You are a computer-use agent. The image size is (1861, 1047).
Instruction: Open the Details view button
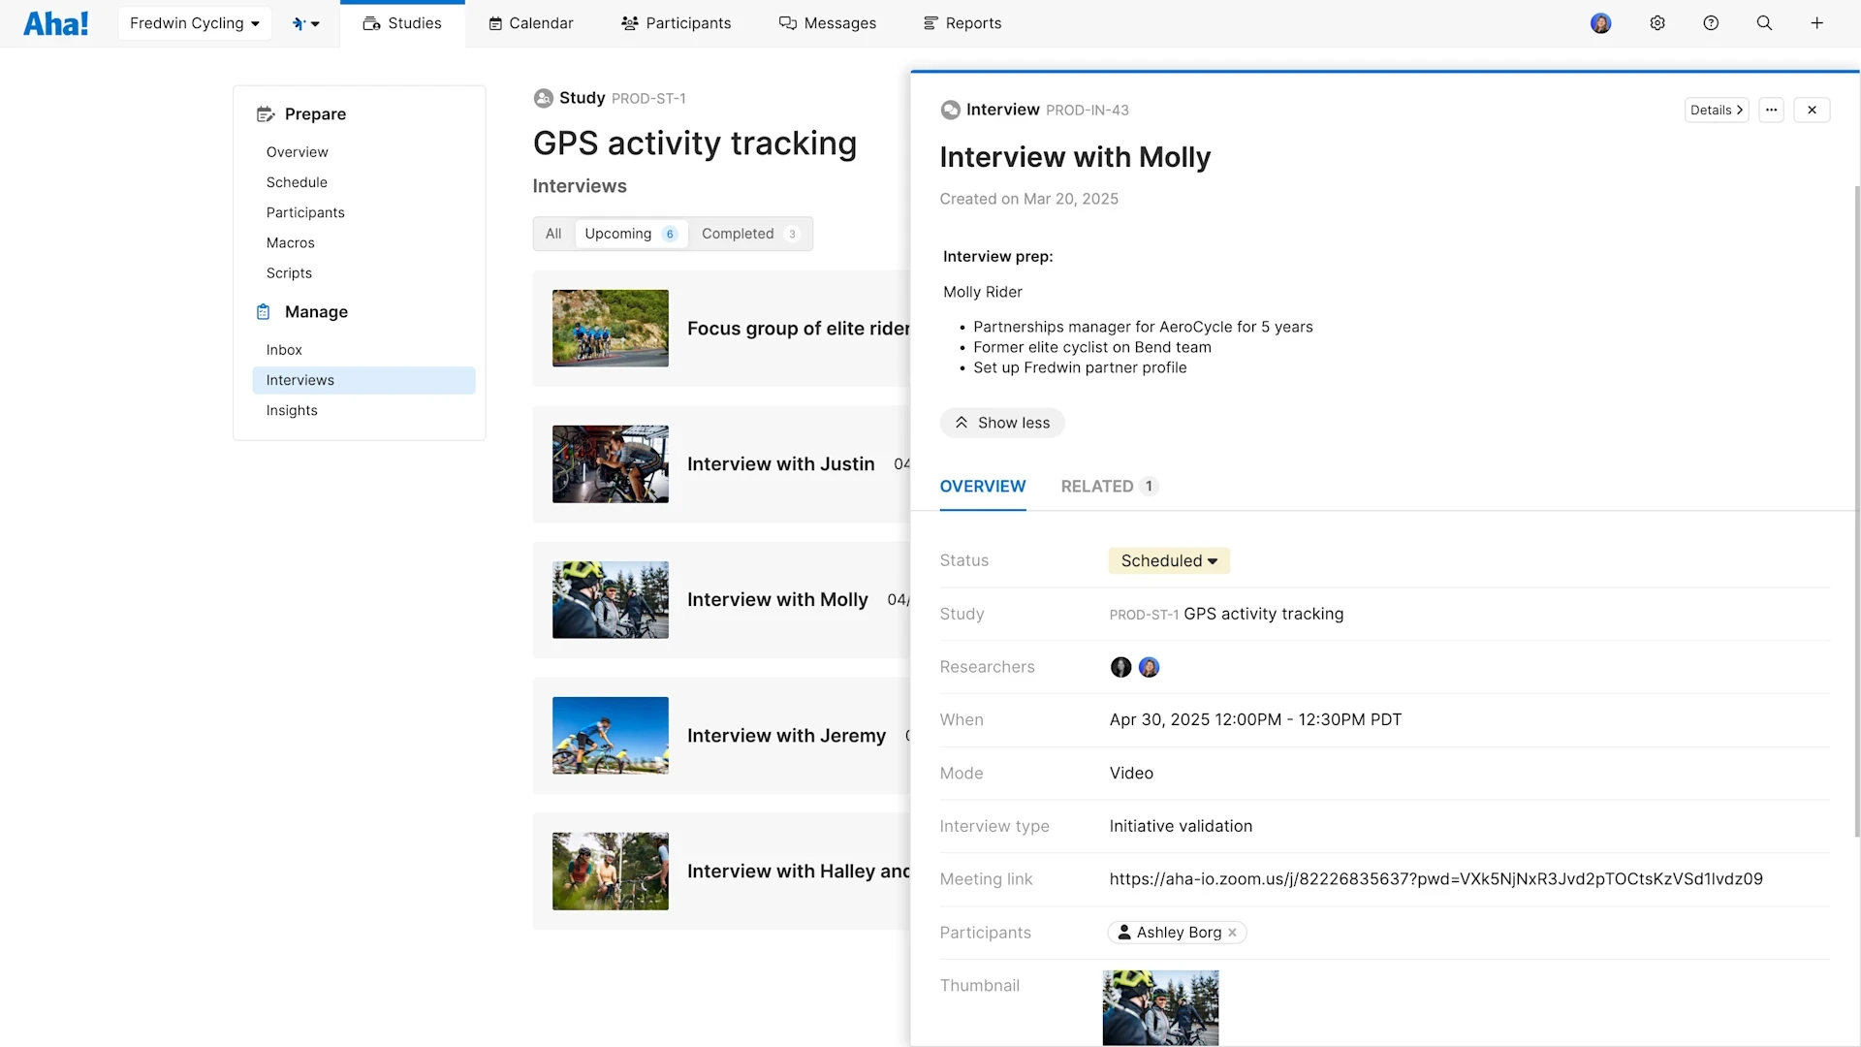tap(1716, 110)
